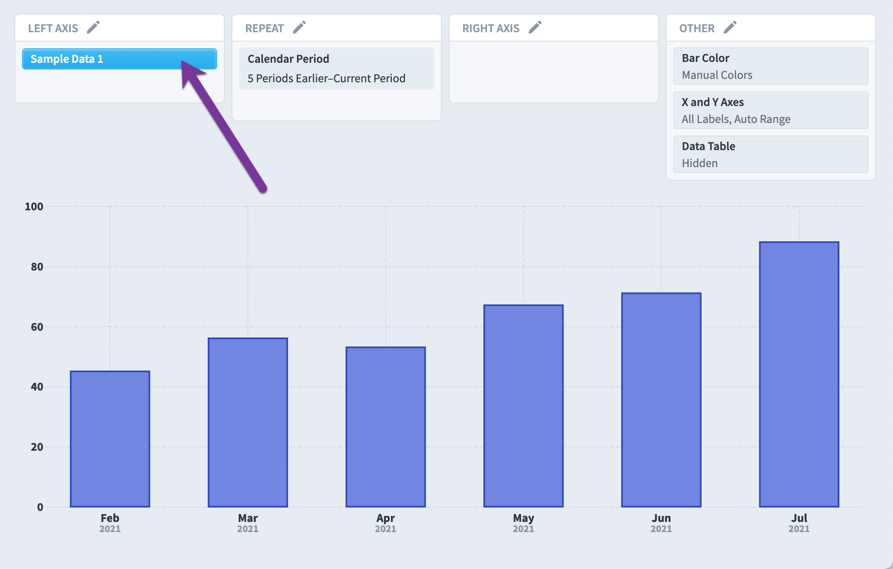
Task: Click the 80 y-axis label
Action: (x=37, y=267)
